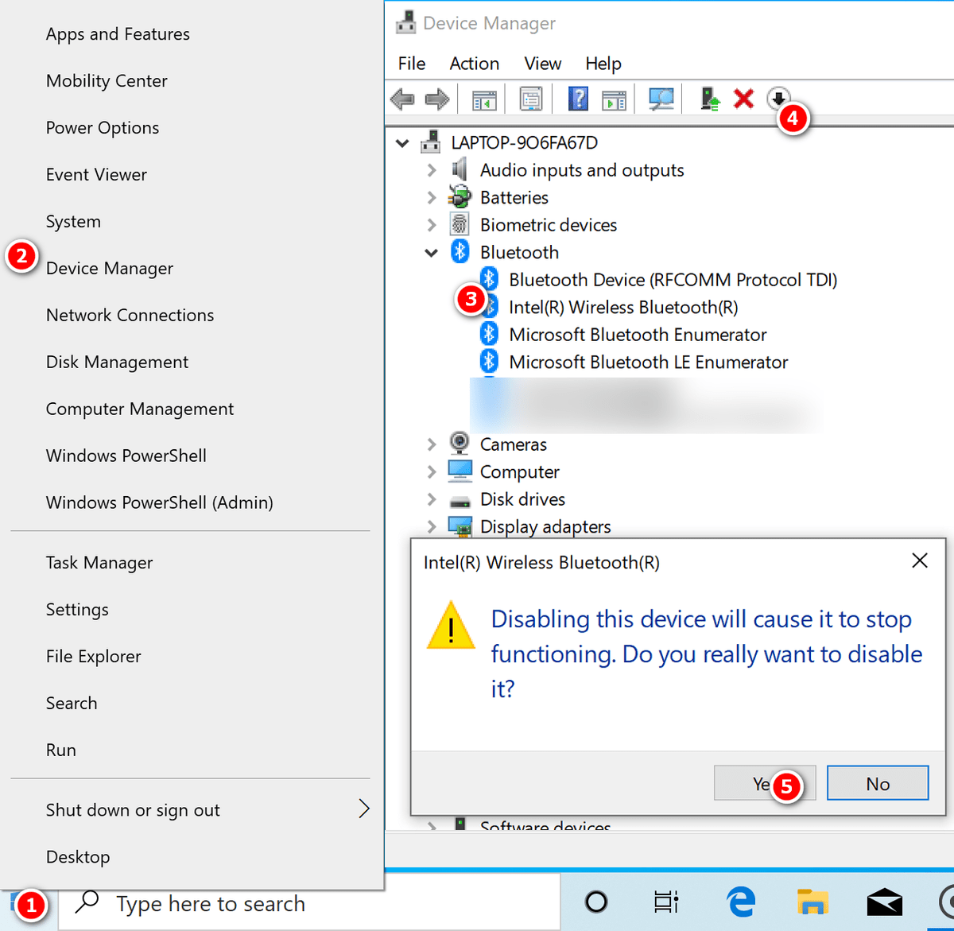Click the Properties toolbar icon
The width and height of the screenshot is (954, 931).
pos(530,99)
